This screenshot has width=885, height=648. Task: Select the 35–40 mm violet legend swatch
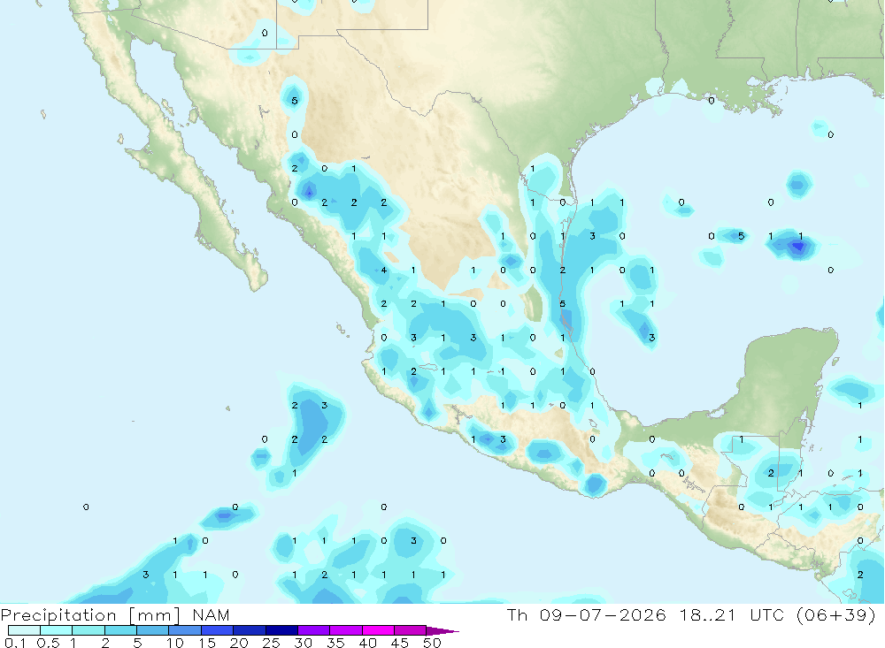346,630
